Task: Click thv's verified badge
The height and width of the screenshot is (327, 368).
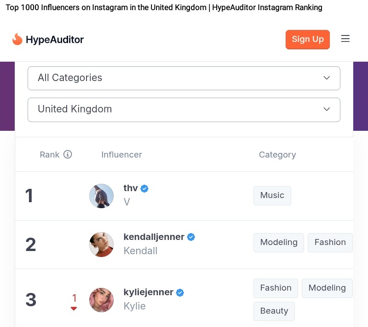Action: click(144, 188)
